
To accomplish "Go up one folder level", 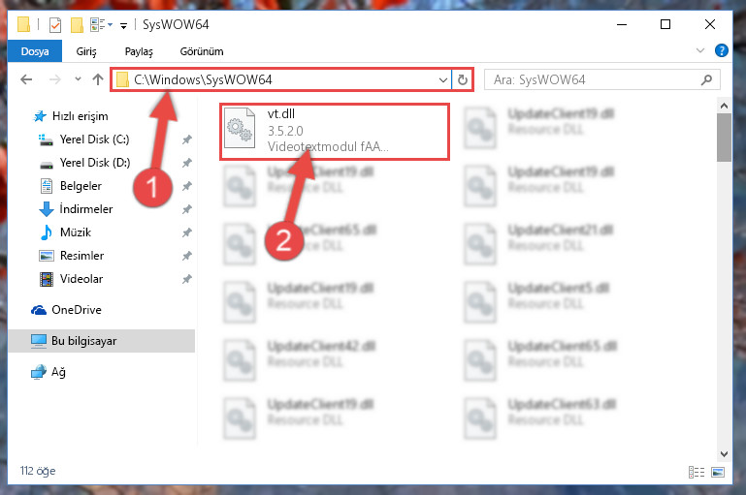I will [98, 79].
